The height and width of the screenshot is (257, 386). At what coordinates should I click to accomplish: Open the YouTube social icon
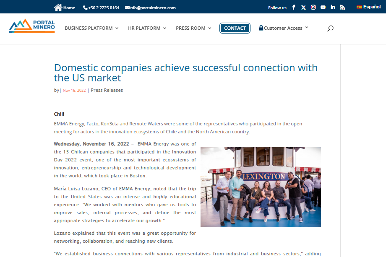[x=323, y=7]
